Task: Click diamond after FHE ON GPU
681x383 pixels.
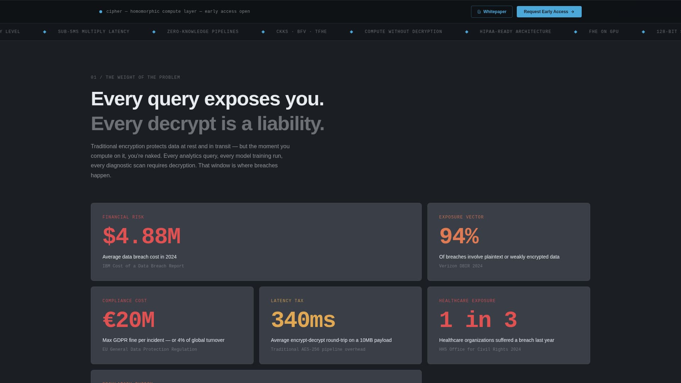Action: (x=643, y=32)
